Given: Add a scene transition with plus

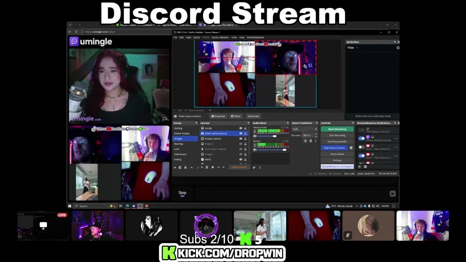Looking at the screenshot, I should coord(305,141).
